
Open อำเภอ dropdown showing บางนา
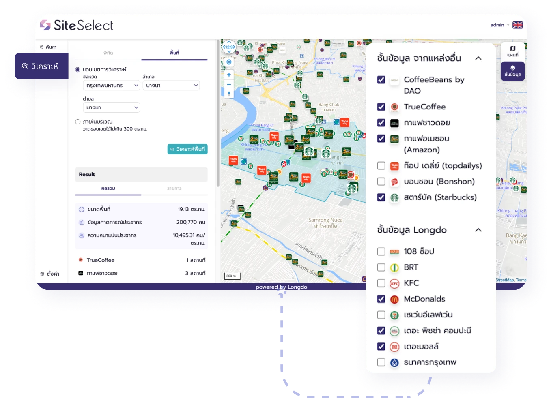(171, 85)
